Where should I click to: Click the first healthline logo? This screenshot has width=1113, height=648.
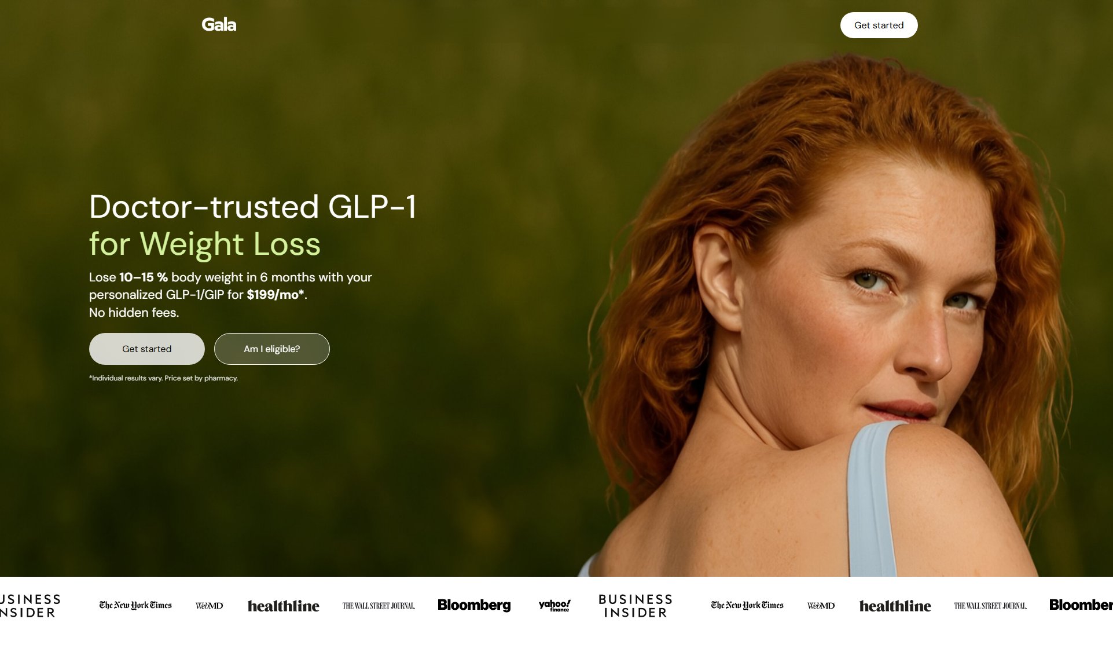click(x=284, y=606)
